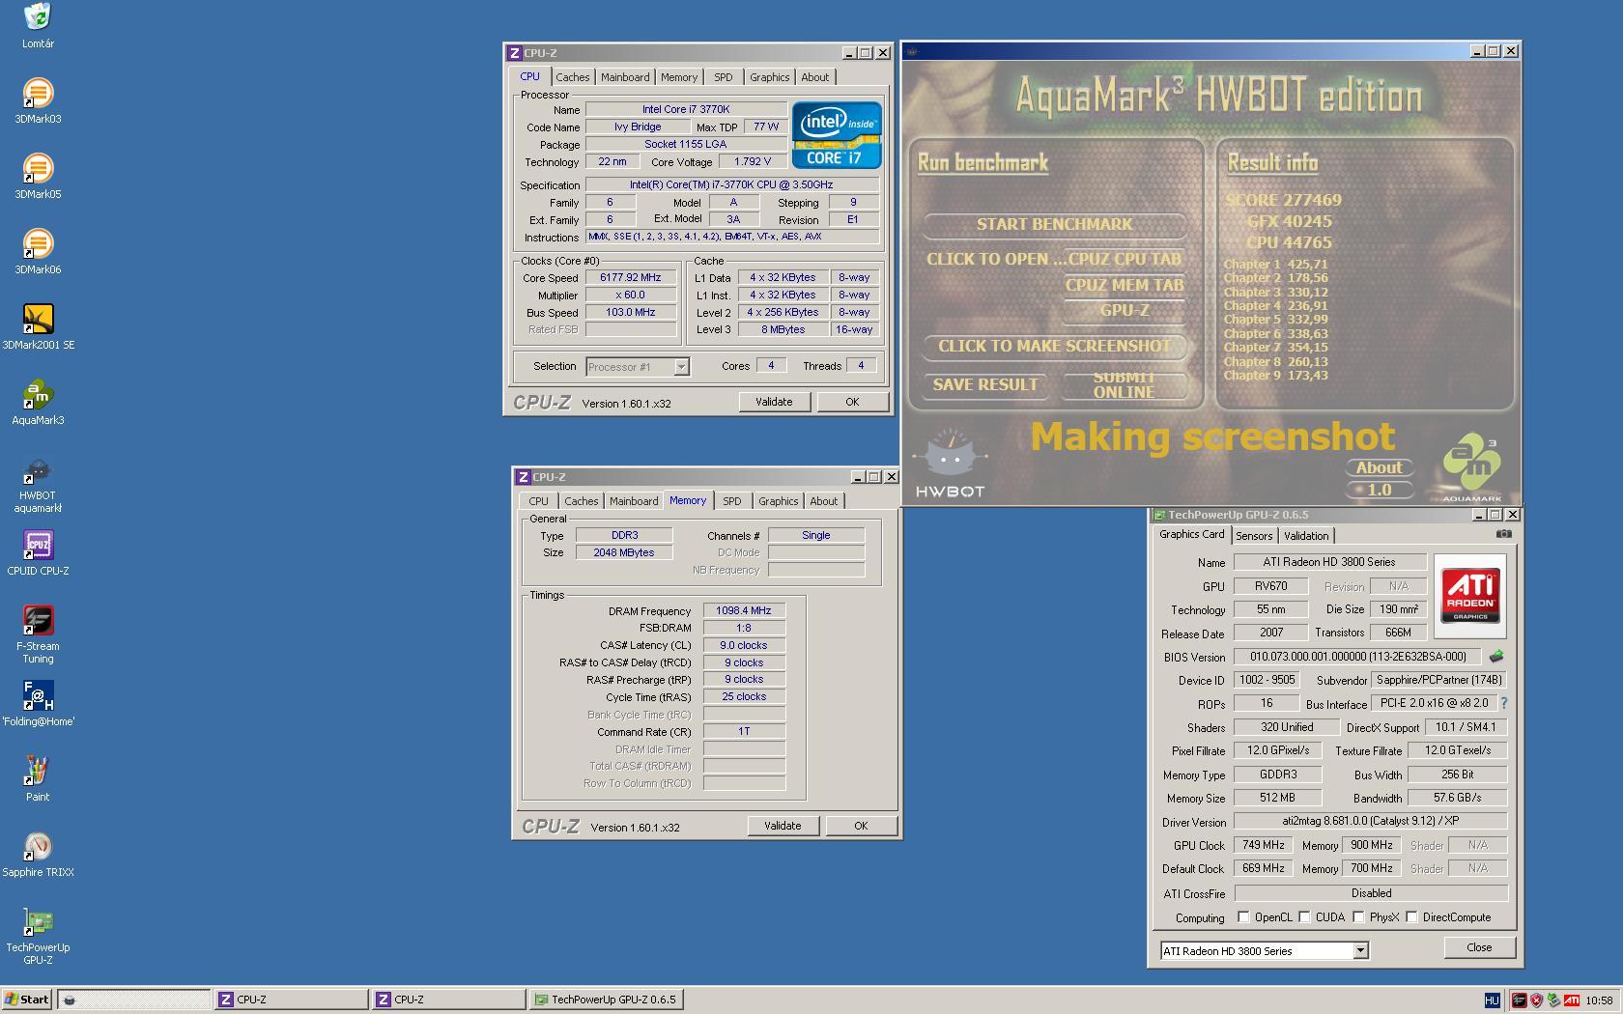Open About tab in top CPU-Z window

click(815, 77)
